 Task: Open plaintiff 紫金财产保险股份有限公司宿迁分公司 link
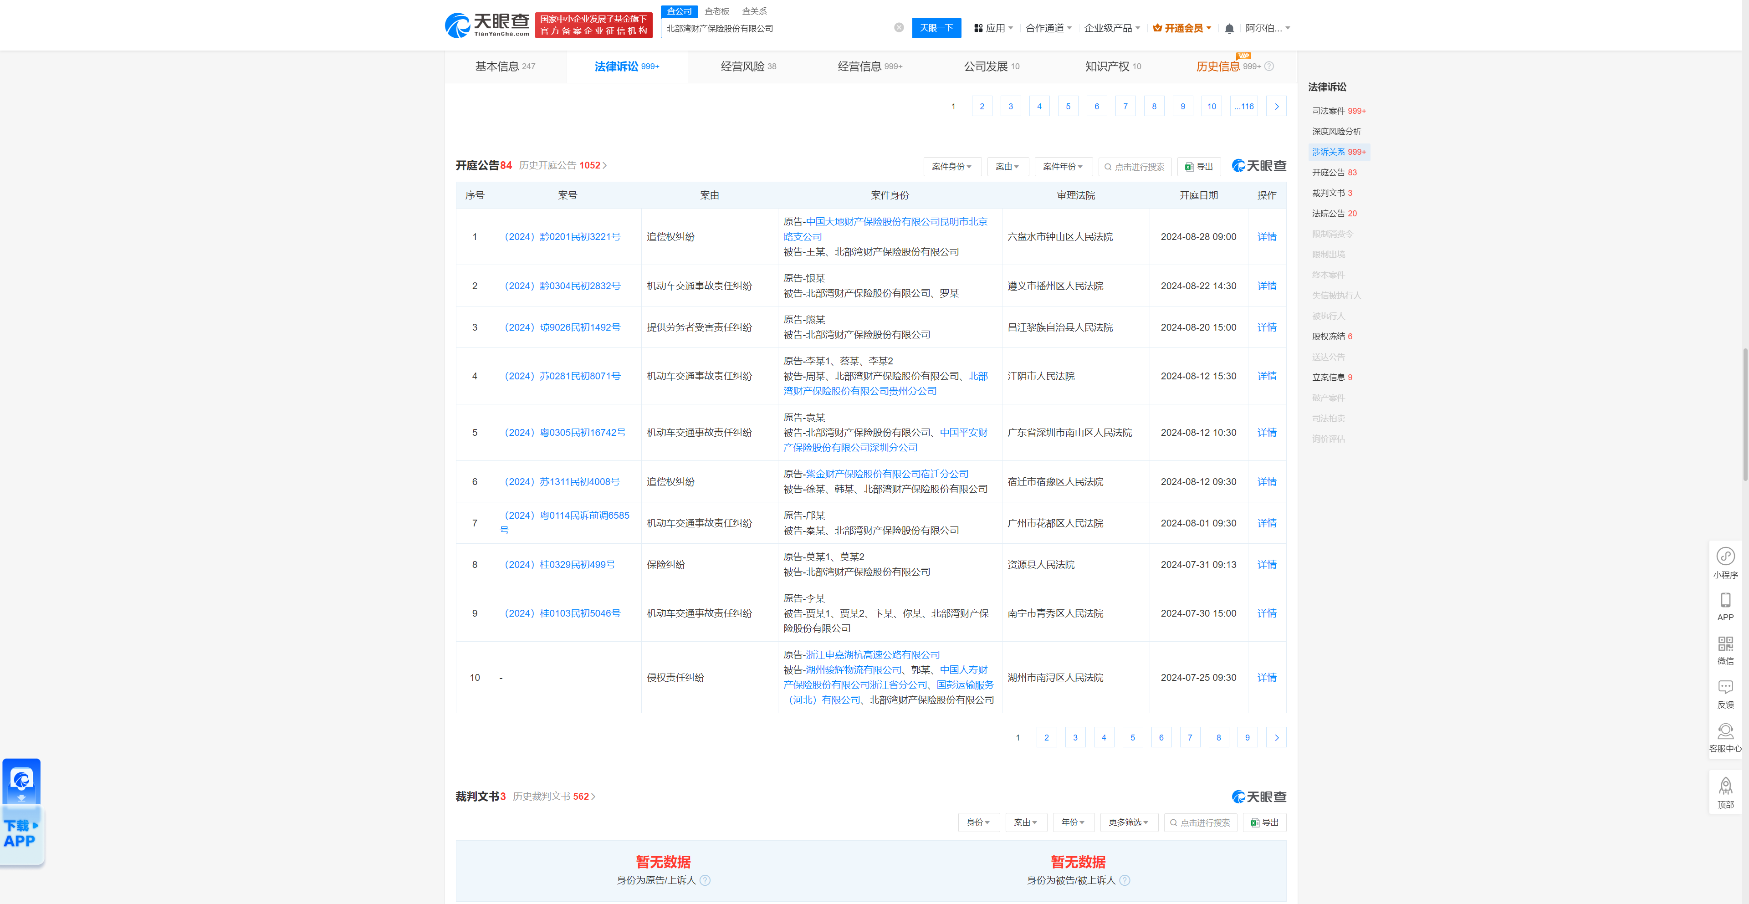(x=887, y=474)
